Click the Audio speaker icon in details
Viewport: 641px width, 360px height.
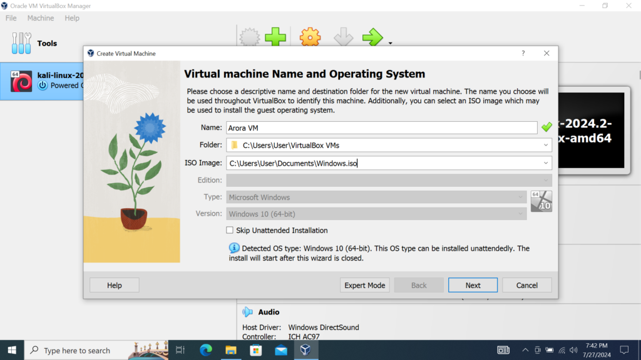247,312
